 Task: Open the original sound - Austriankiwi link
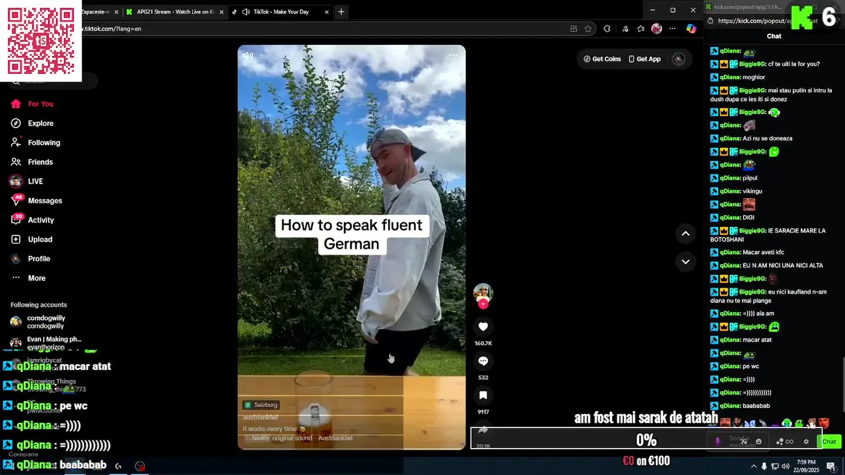(x=312, y=438)
